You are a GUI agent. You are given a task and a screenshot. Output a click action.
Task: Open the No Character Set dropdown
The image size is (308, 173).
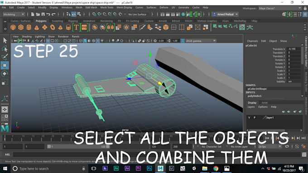[211, 146]
